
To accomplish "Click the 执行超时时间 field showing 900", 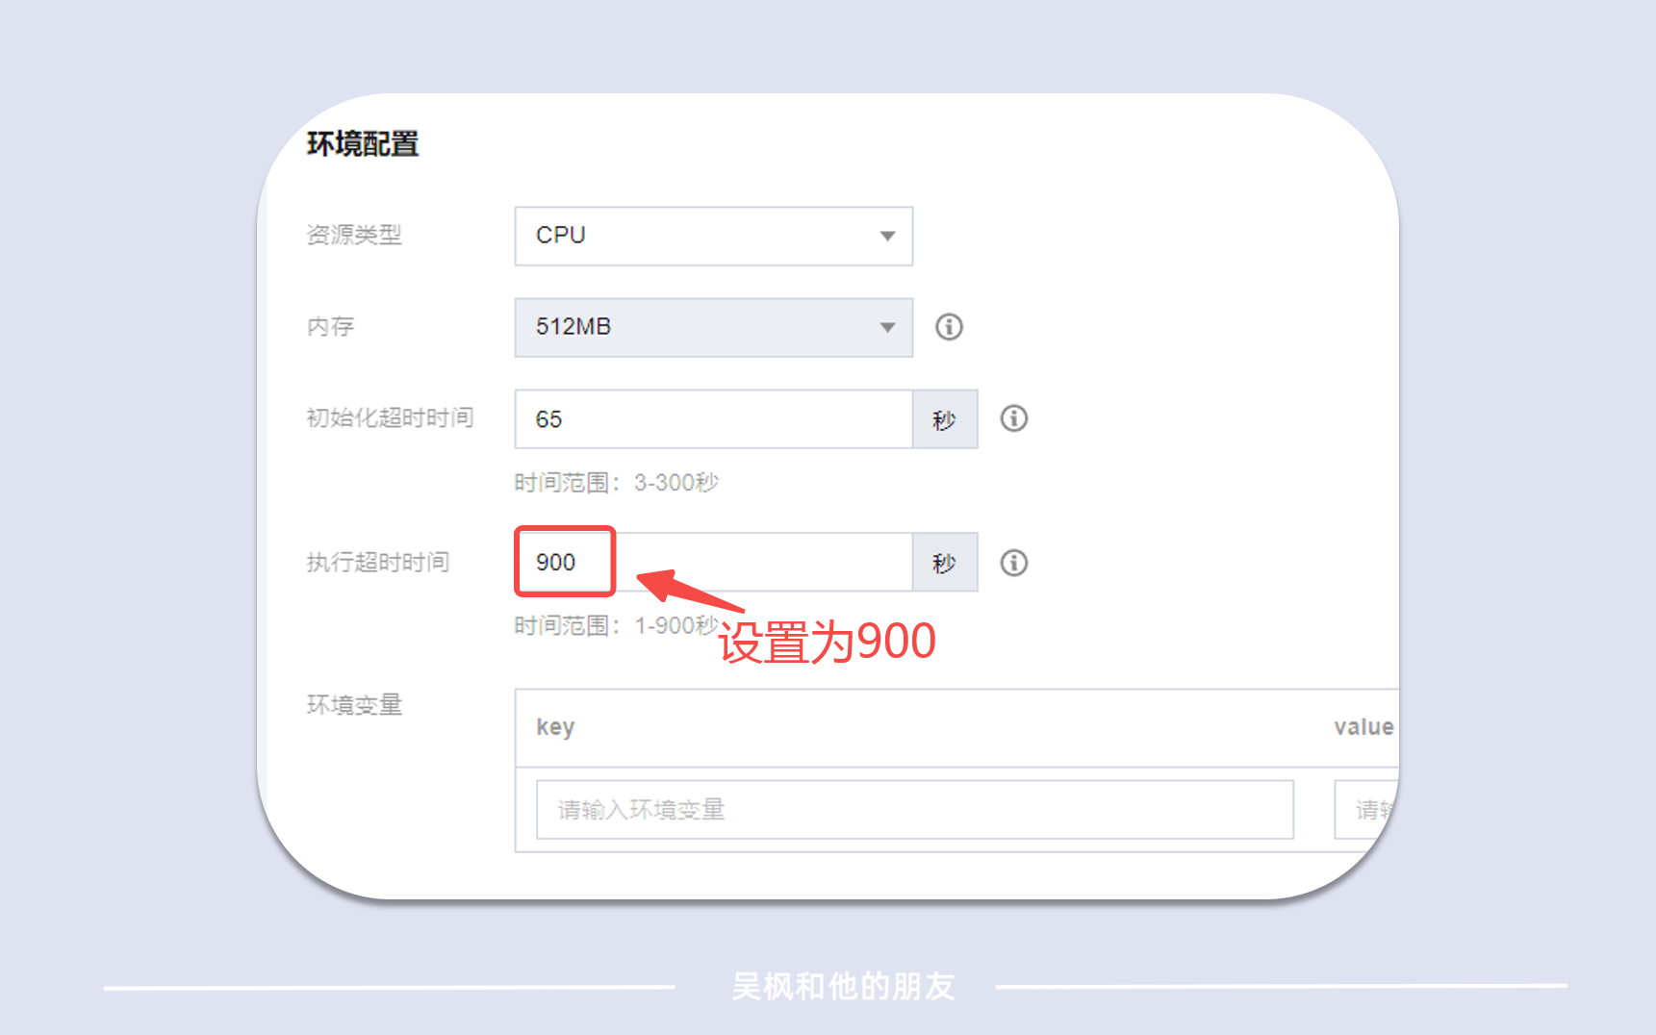I will [x=713, y=562].
